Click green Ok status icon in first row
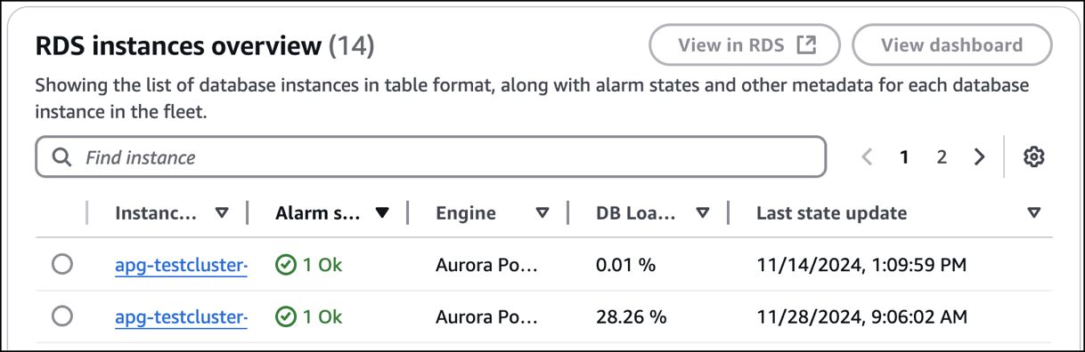Image resolution: width=1085 pixels, height=352 pixels. 285,265
